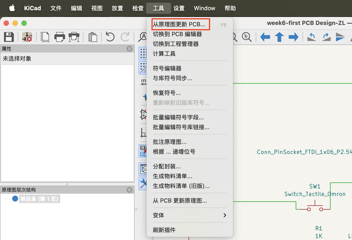Click the Save floppy disk icon
352x240 pixels.
coord(9,37)
